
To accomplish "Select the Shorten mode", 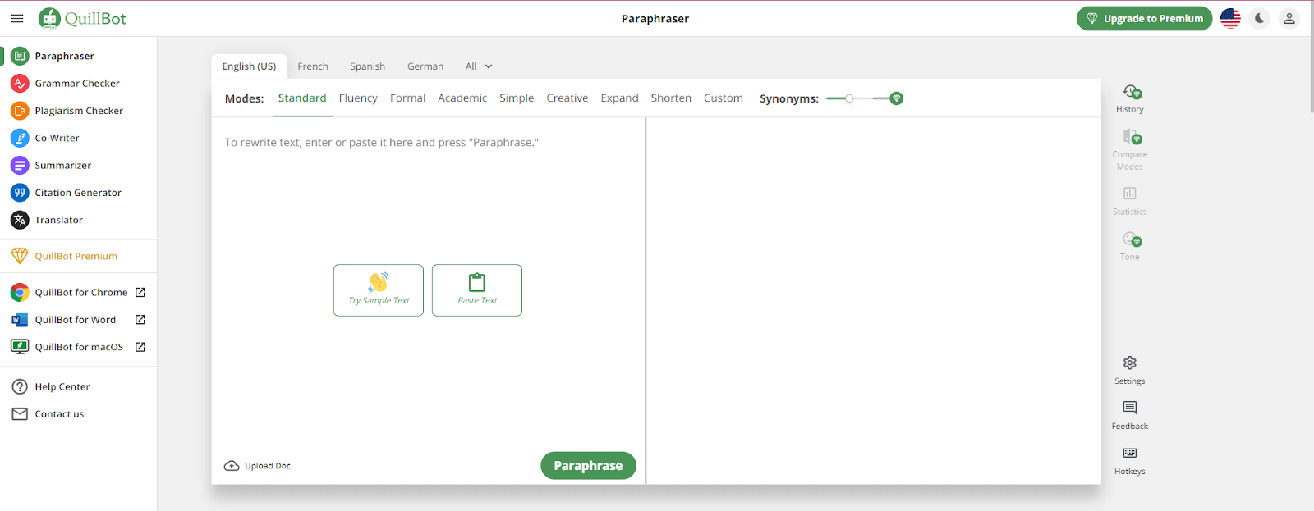I will point(671,98).
